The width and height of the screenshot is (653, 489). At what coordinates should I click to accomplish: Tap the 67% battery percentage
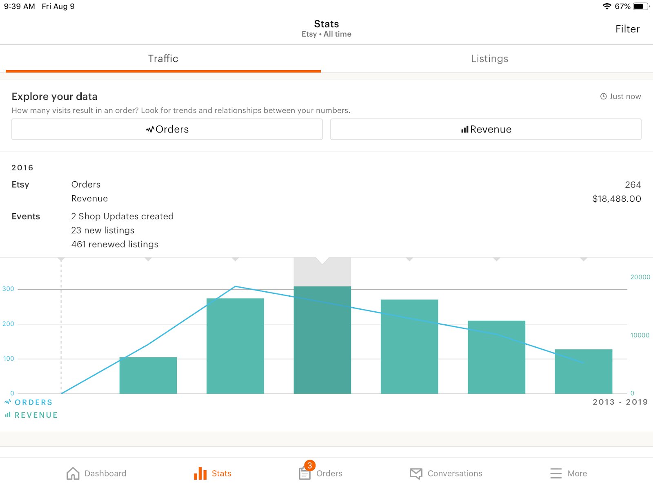(622, 6)
